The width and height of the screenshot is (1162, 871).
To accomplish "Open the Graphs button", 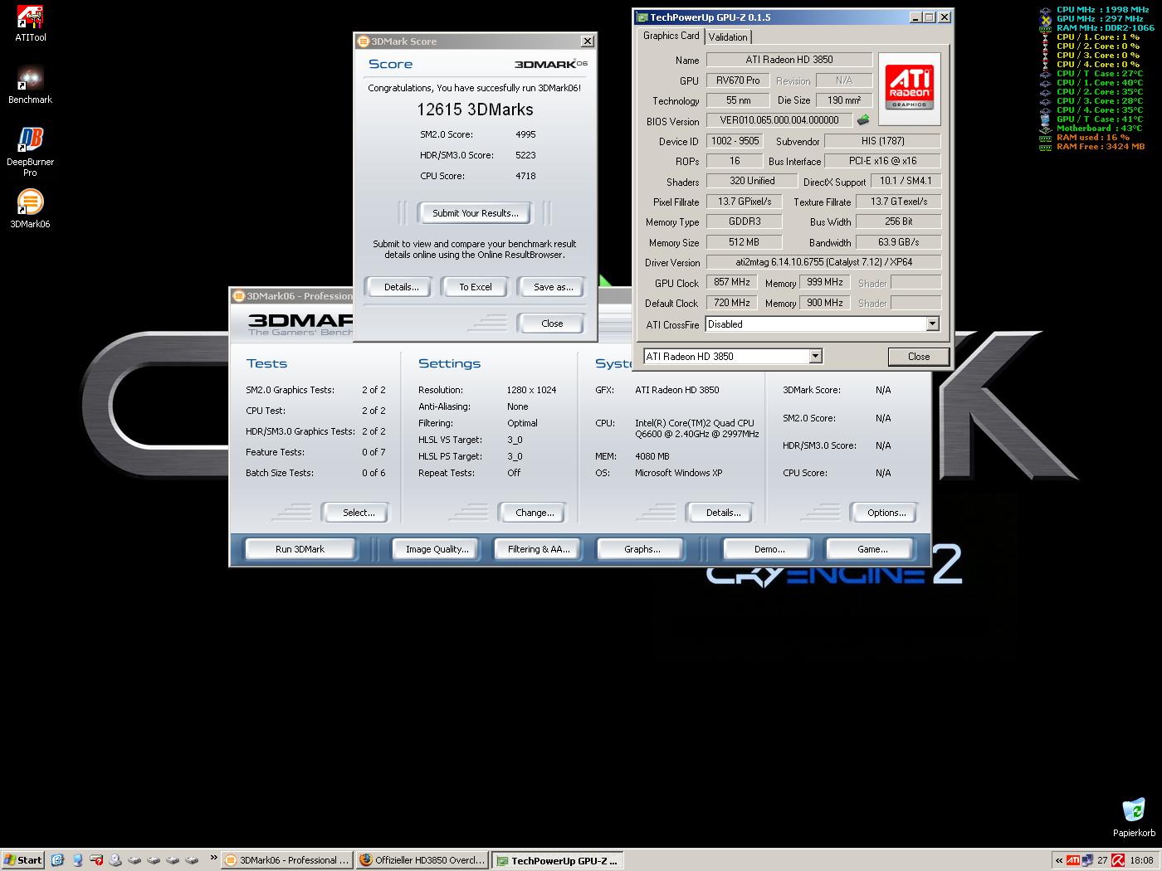I will [x=642, y=549].
